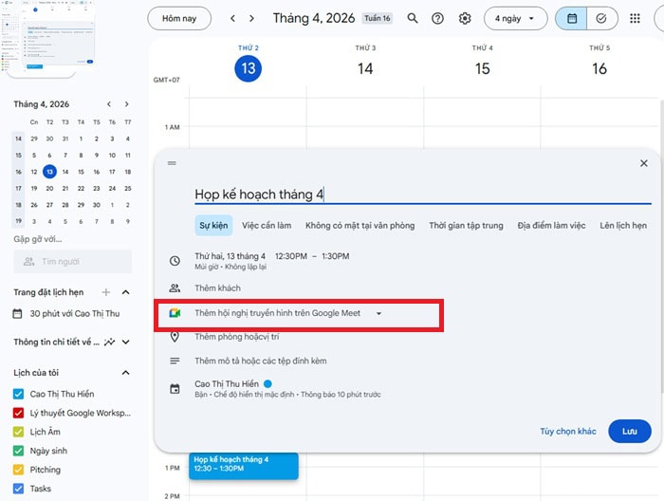The width and height of the screenshot is (664, 501).
Task: Click the search magnifier icon in header
Action: click(x=413, y=18)
